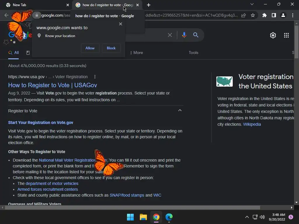Image resolution: width=299 pixels, height=224 pixels.
Task: Open Microsoft Edge from the taskbar
Action: click(x=169, y=217)
